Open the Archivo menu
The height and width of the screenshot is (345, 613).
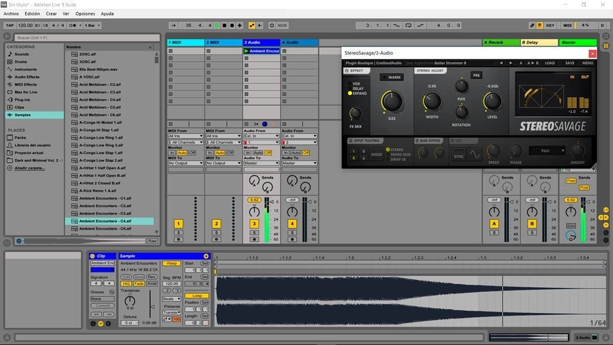click(x=11, y=14)
